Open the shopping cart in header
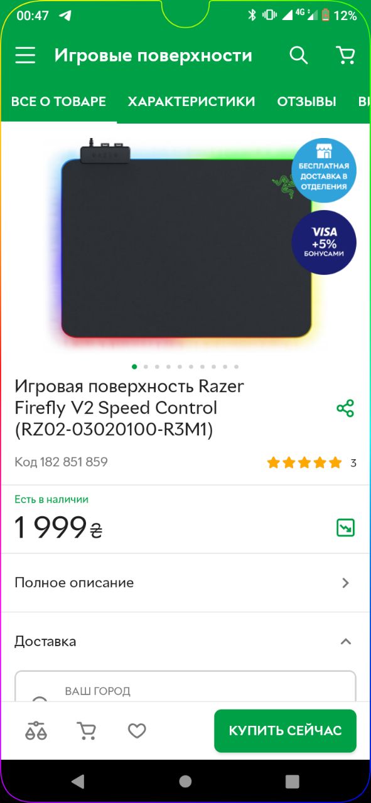Viewport: 371px width, 803px height. pyautogui.click(x=345, y=55)
